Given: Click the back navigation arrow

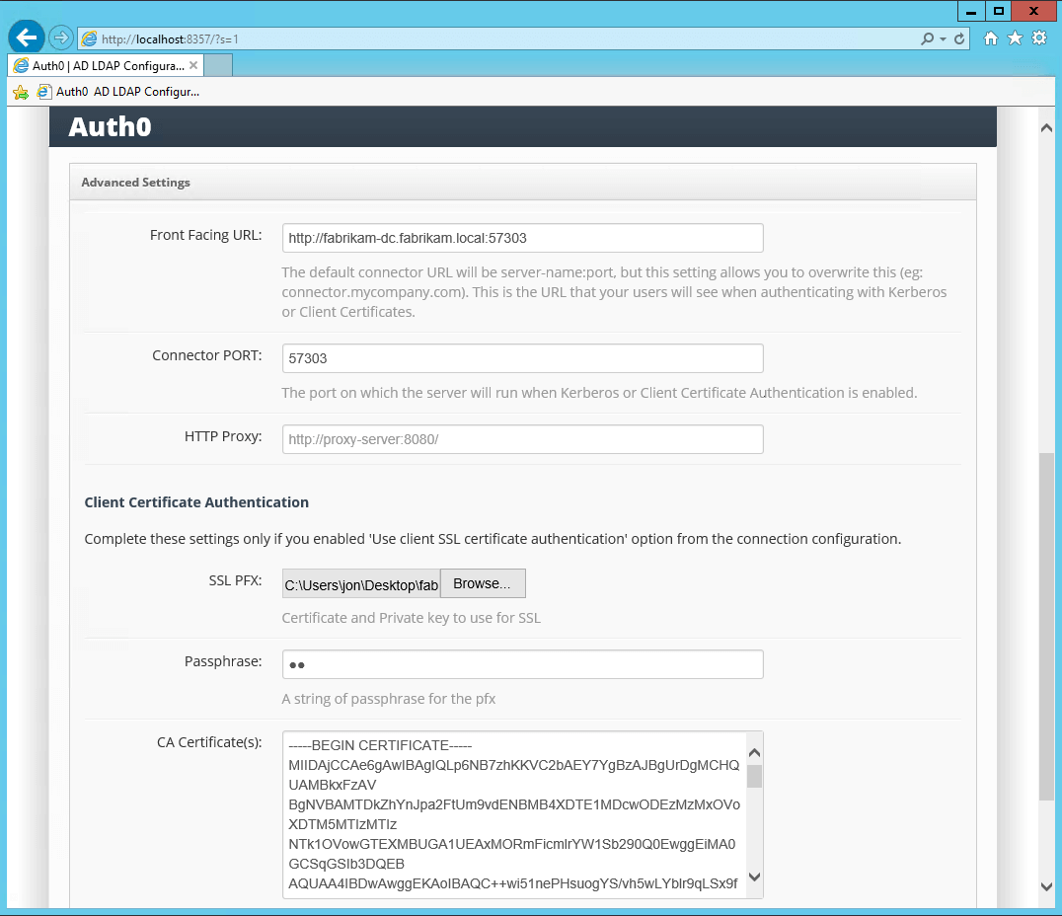Looking at the screenshot, I should tap(26, 38).
